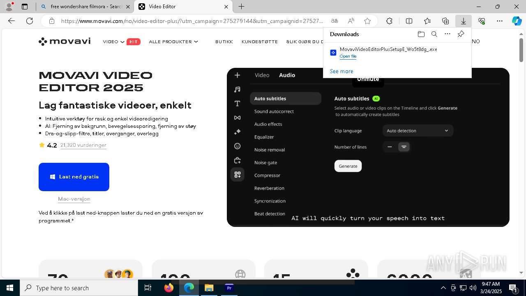Screen dimensions: 526x296
Task: Click the Generate subtitles button
Action: [x=348, y=166]
